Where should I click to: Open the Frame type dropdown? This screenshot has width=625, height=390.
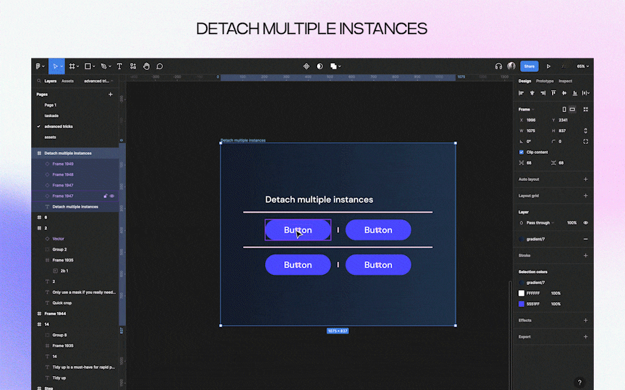click(526, 109)
